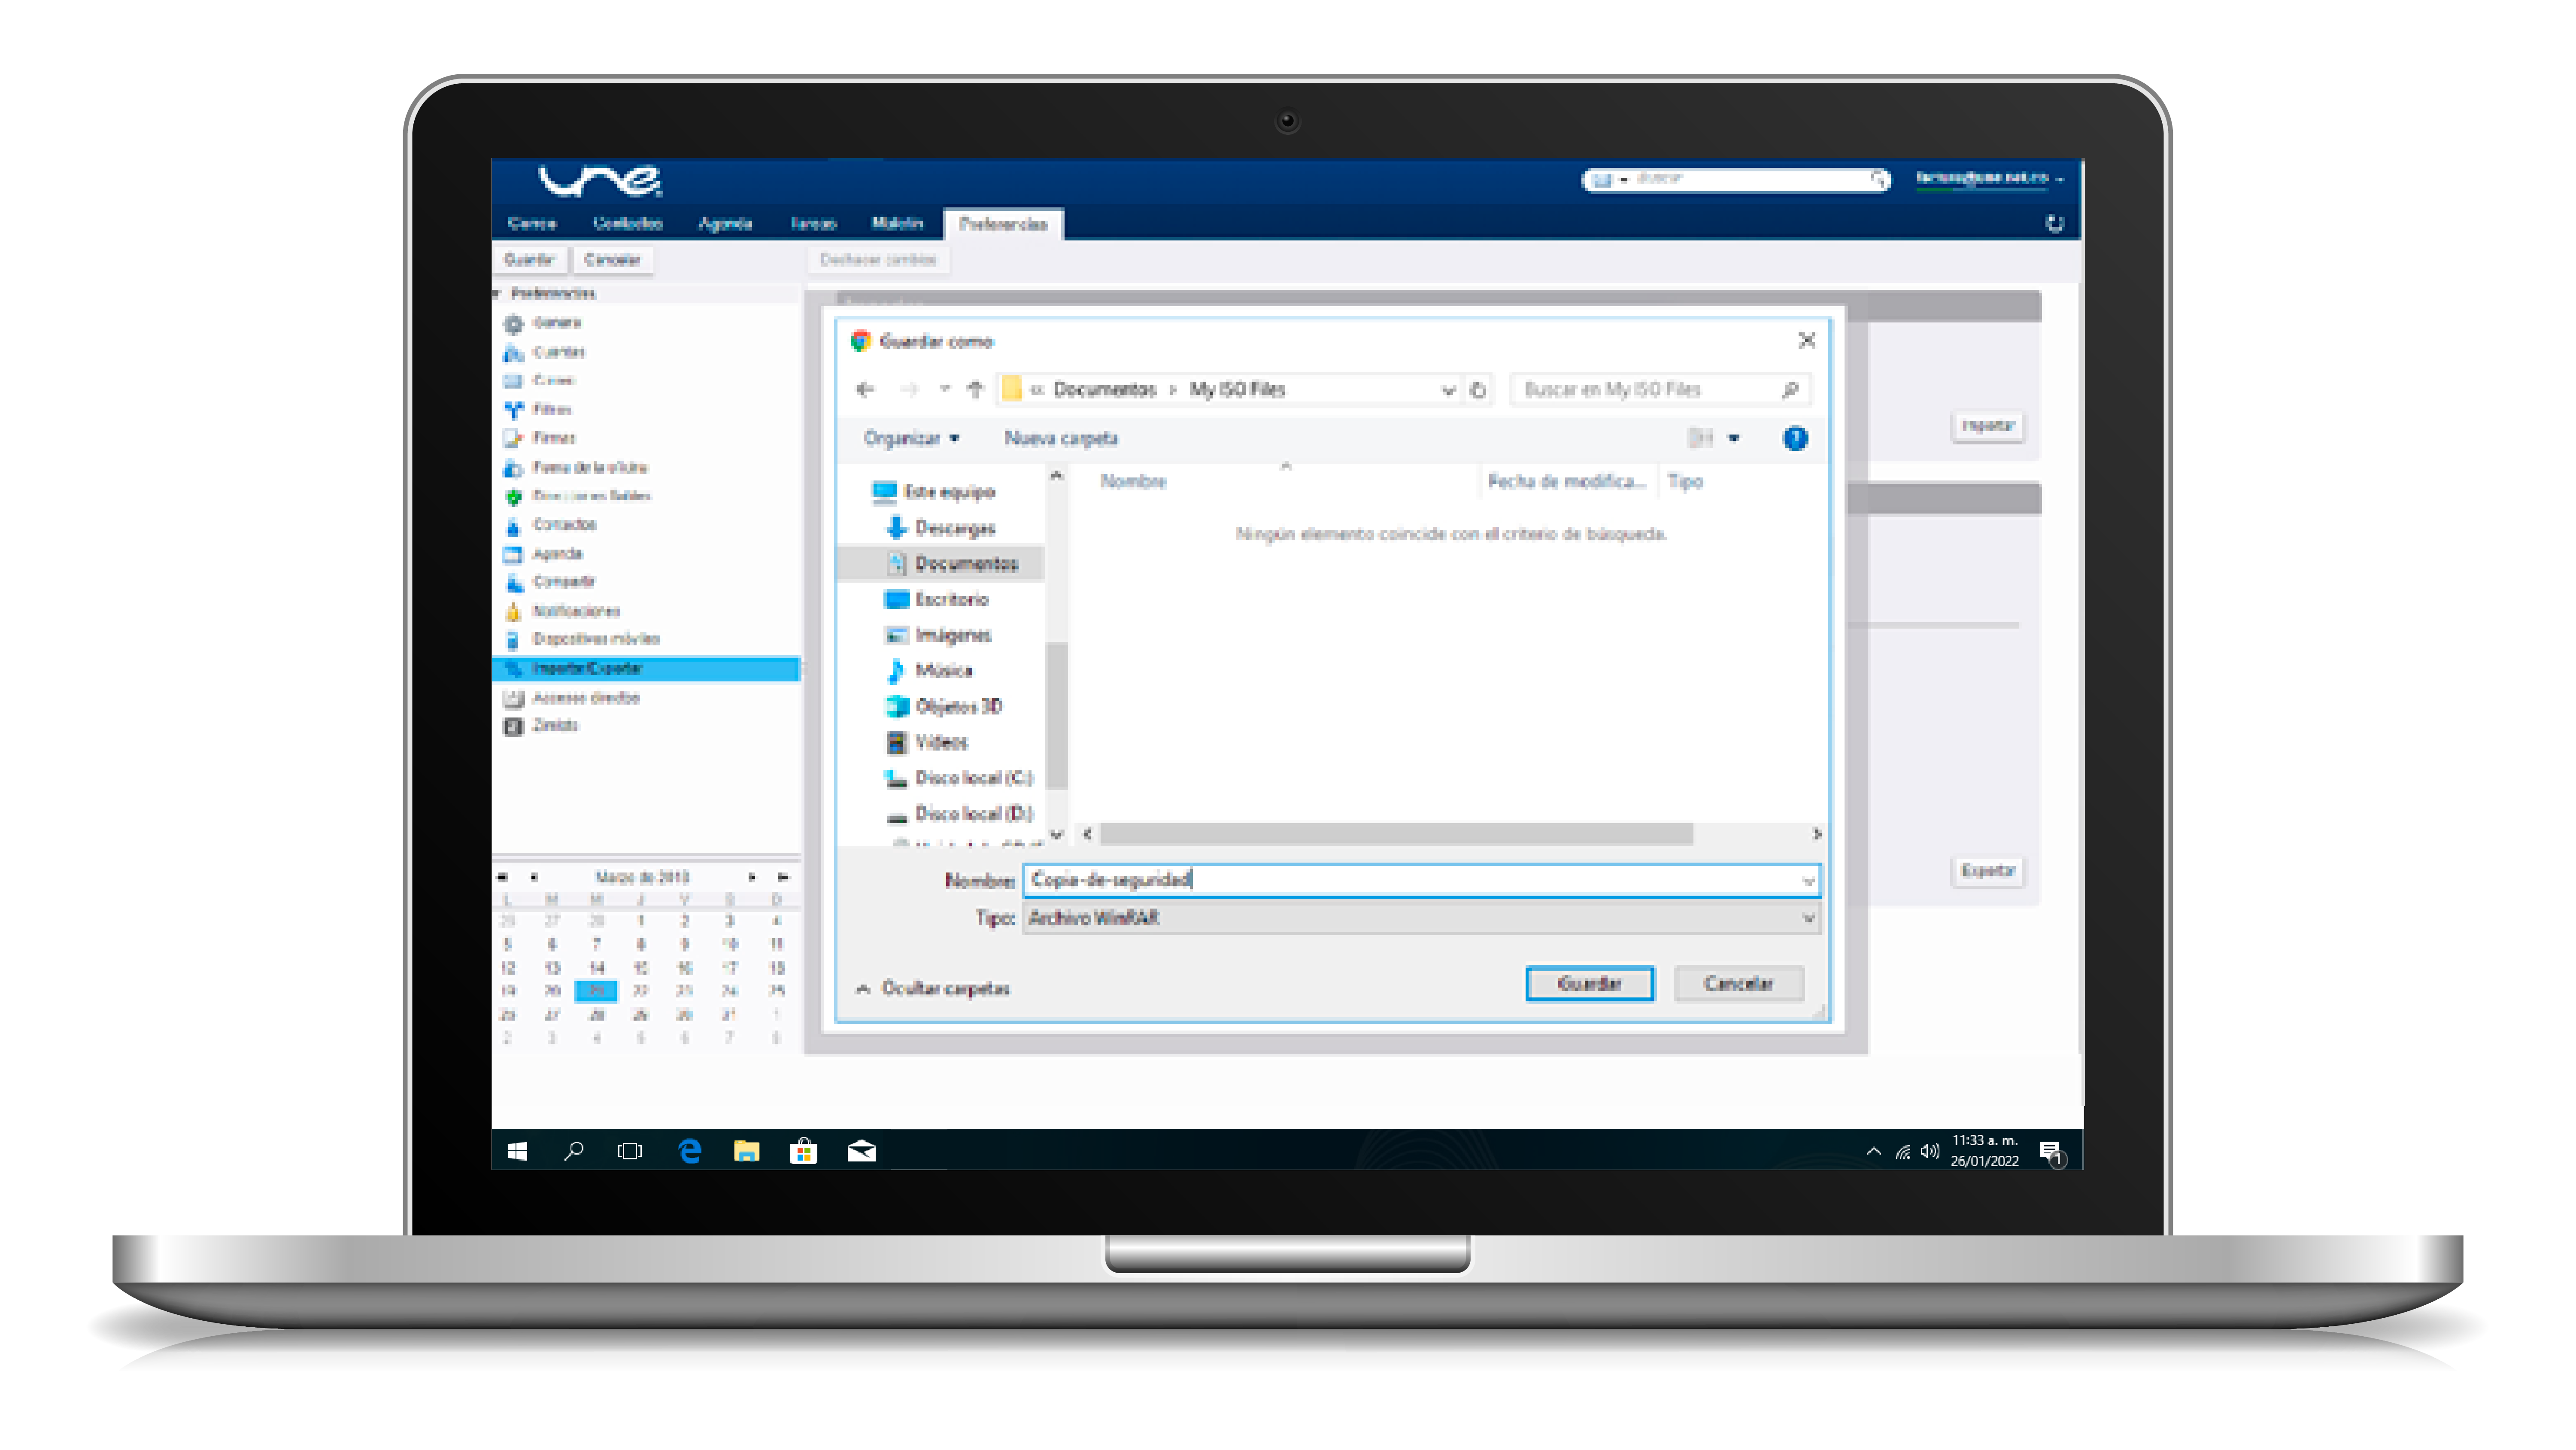Click the Exportar button behind dialog
Image resolution: width=2576 pixels, height=1450 pixels.
click(x=1987, y=871)
